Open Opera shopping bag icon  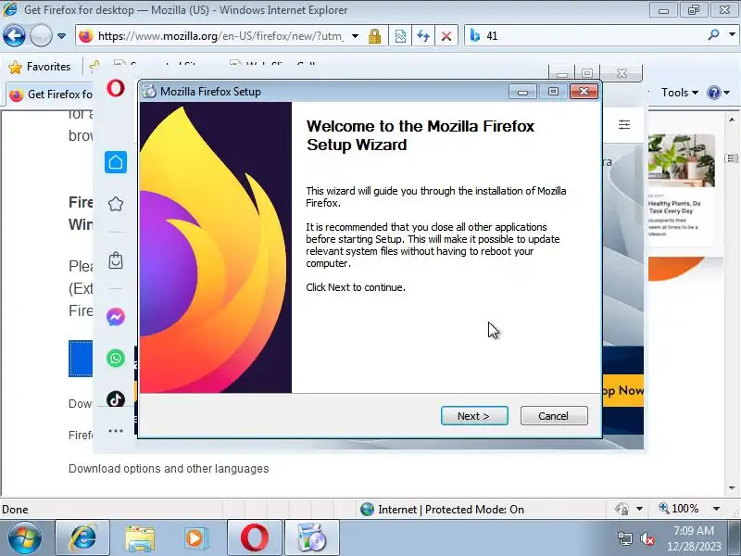[x=116, y=260]
